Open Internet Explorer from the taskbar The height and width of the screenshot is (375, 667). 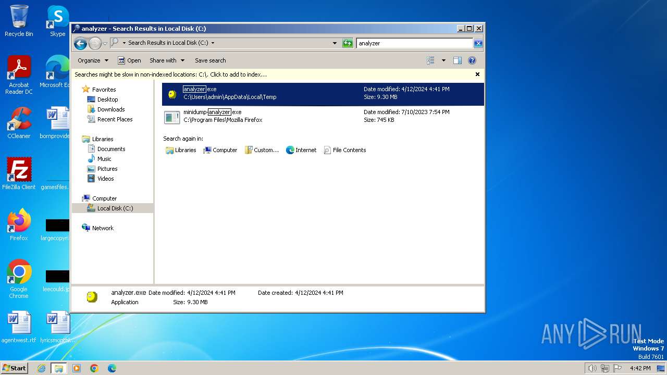pos(41,368)
